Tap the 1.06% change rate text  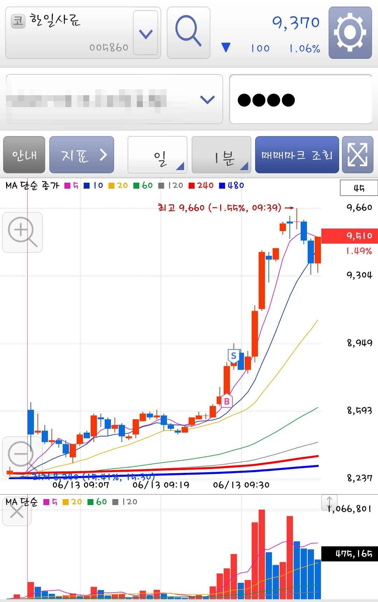[x=305, y=48]
